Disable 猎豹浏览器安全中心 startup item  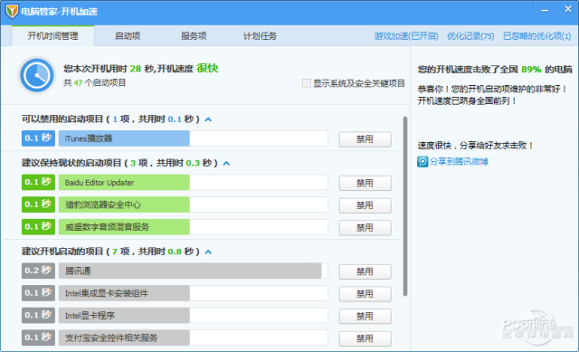click(365, 205)
